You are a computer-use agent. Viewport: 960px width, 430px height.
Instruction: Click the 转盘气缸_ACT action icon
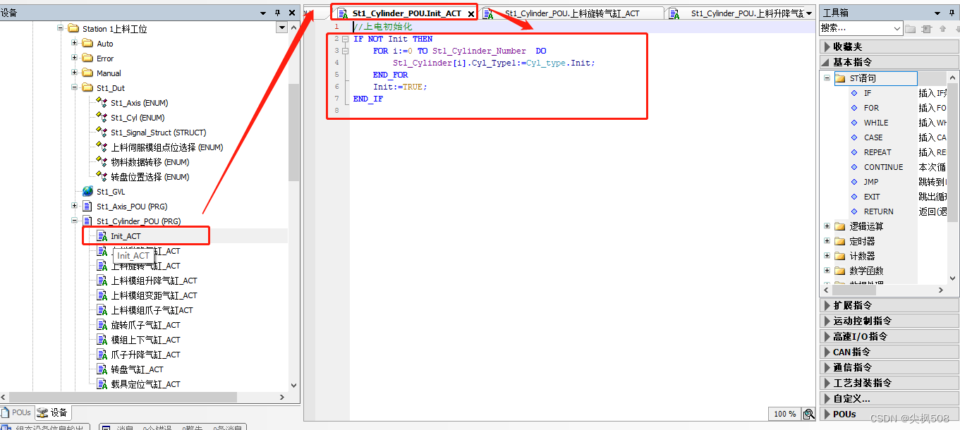coord(102,369)
